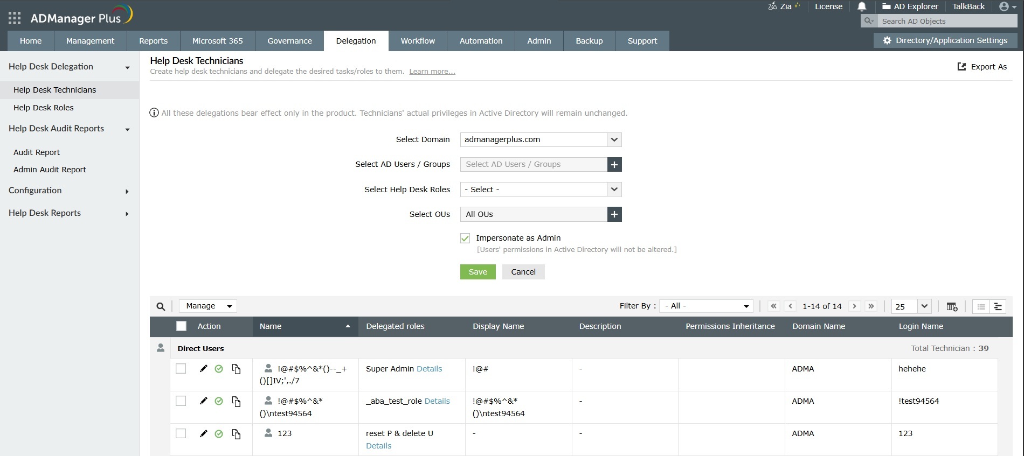The image size is (1024, 456).
Task: Click the Cancel button
Action: click(x=523, y=272)
